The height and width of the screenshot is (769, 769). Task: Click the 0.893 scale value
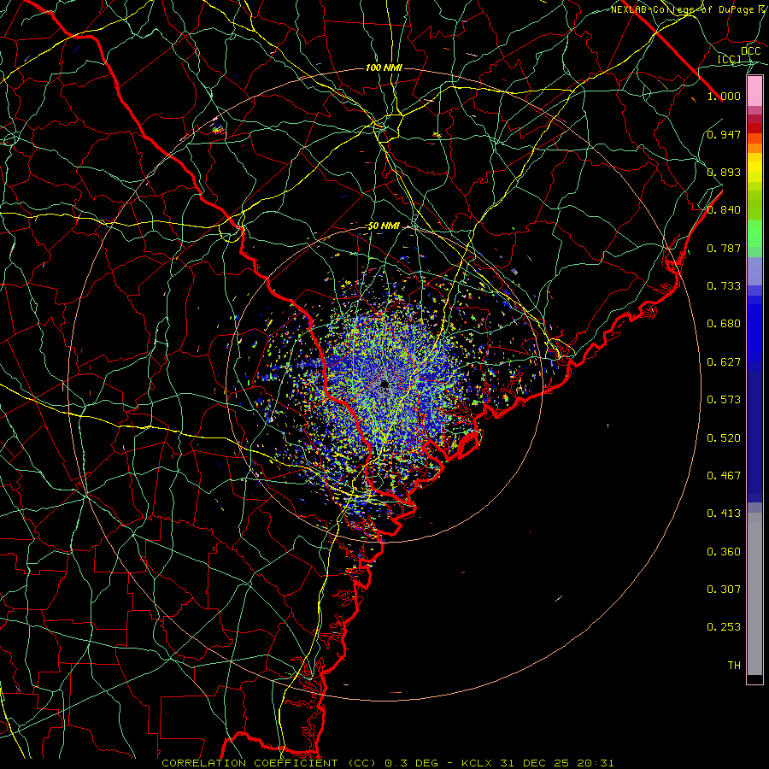724,172
